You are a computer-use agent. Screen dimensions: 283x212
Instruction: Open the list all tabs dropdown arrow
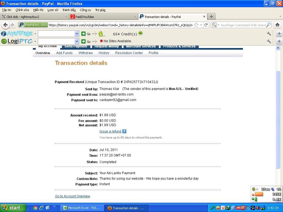[280, 17]
